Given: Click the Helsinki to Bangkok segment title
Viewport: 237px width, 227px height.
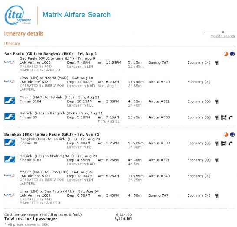Looking at the screenshot, I should pos(61,113).
